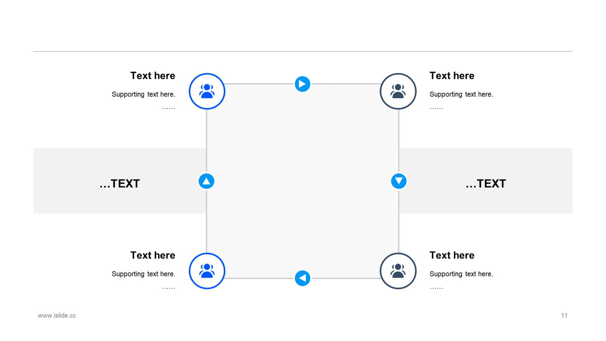Select the bottom-right "Text here" heading
606x341 pixels.
pos(452,255)
